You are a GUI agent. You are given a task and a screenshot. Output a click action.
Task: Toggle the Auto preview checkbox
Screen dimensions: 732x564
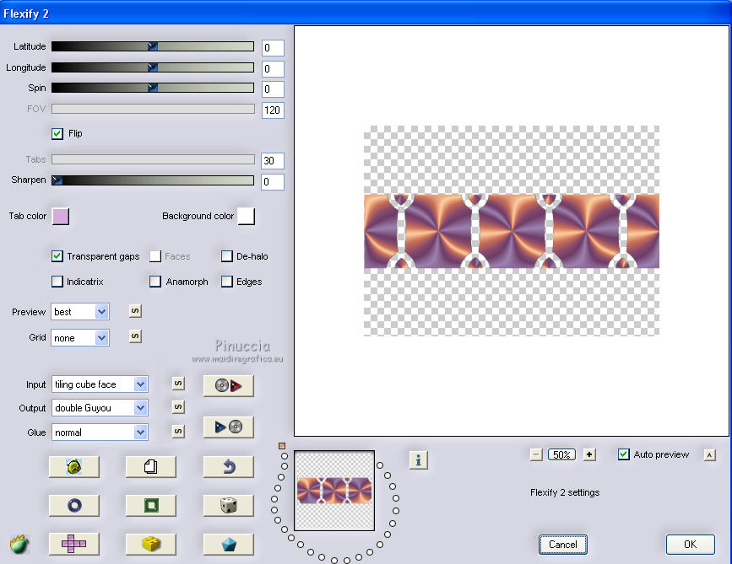[623, 454]
